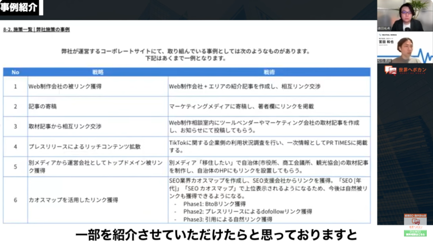Click the 世界へボカン orange wordmark text
433x241 pixels.
point(413,70)
